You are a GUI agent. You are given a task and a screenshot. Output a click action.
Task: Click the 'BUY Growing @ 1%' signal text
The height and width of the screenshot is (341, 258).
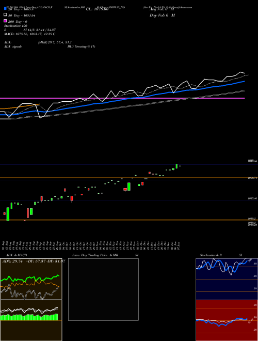(81, 47)
